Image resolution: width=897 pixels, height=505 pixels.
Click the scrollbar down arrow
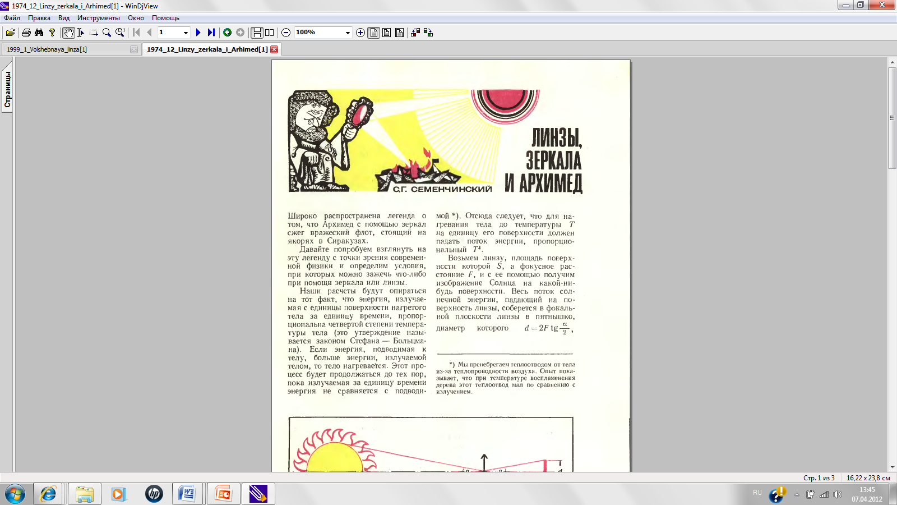(892, 467)
